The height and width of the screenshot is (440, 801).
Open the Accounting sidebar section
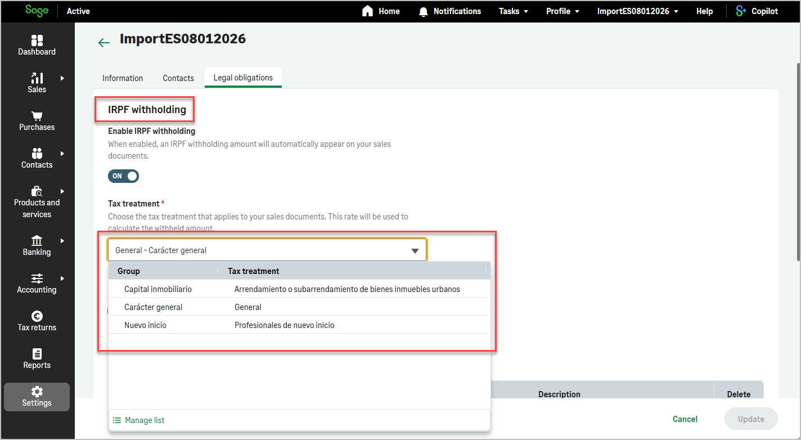click(37, 284)
